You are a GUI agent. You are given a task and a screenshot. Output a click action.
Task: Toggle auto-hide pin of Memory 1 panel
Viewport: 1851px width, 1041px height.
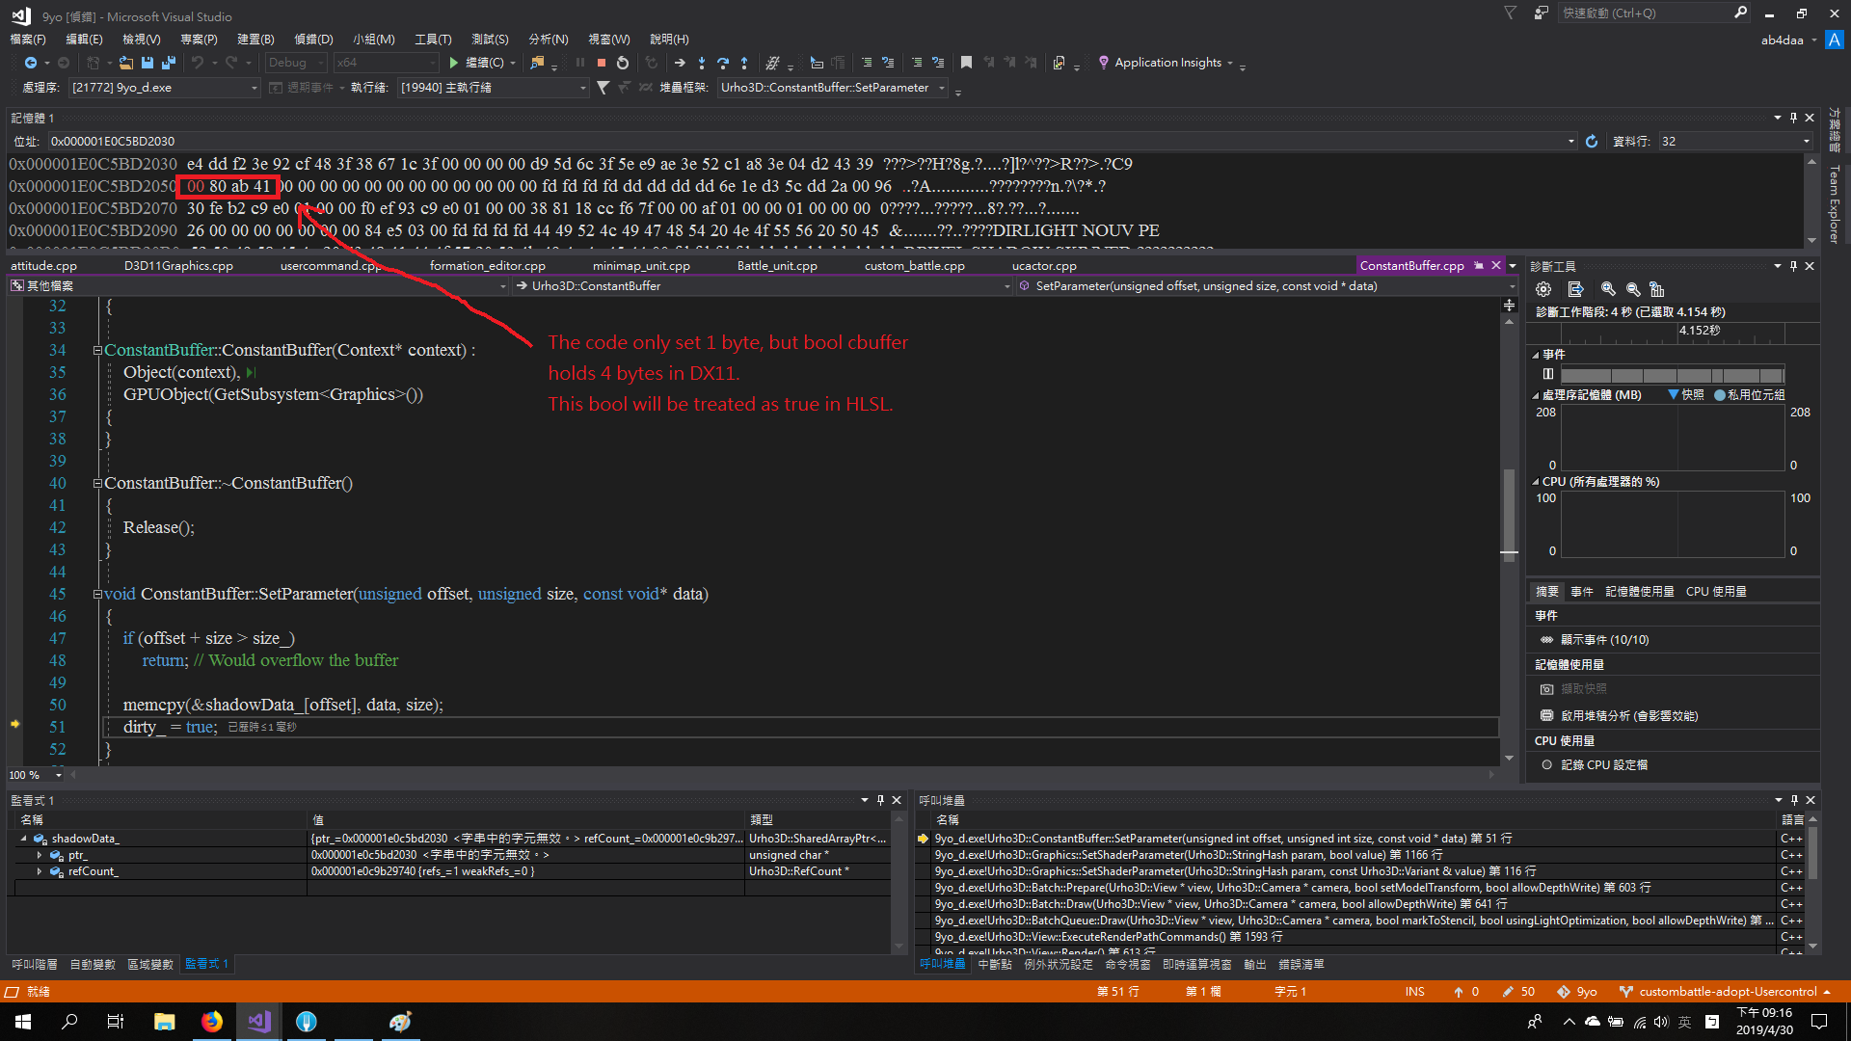1794,118
